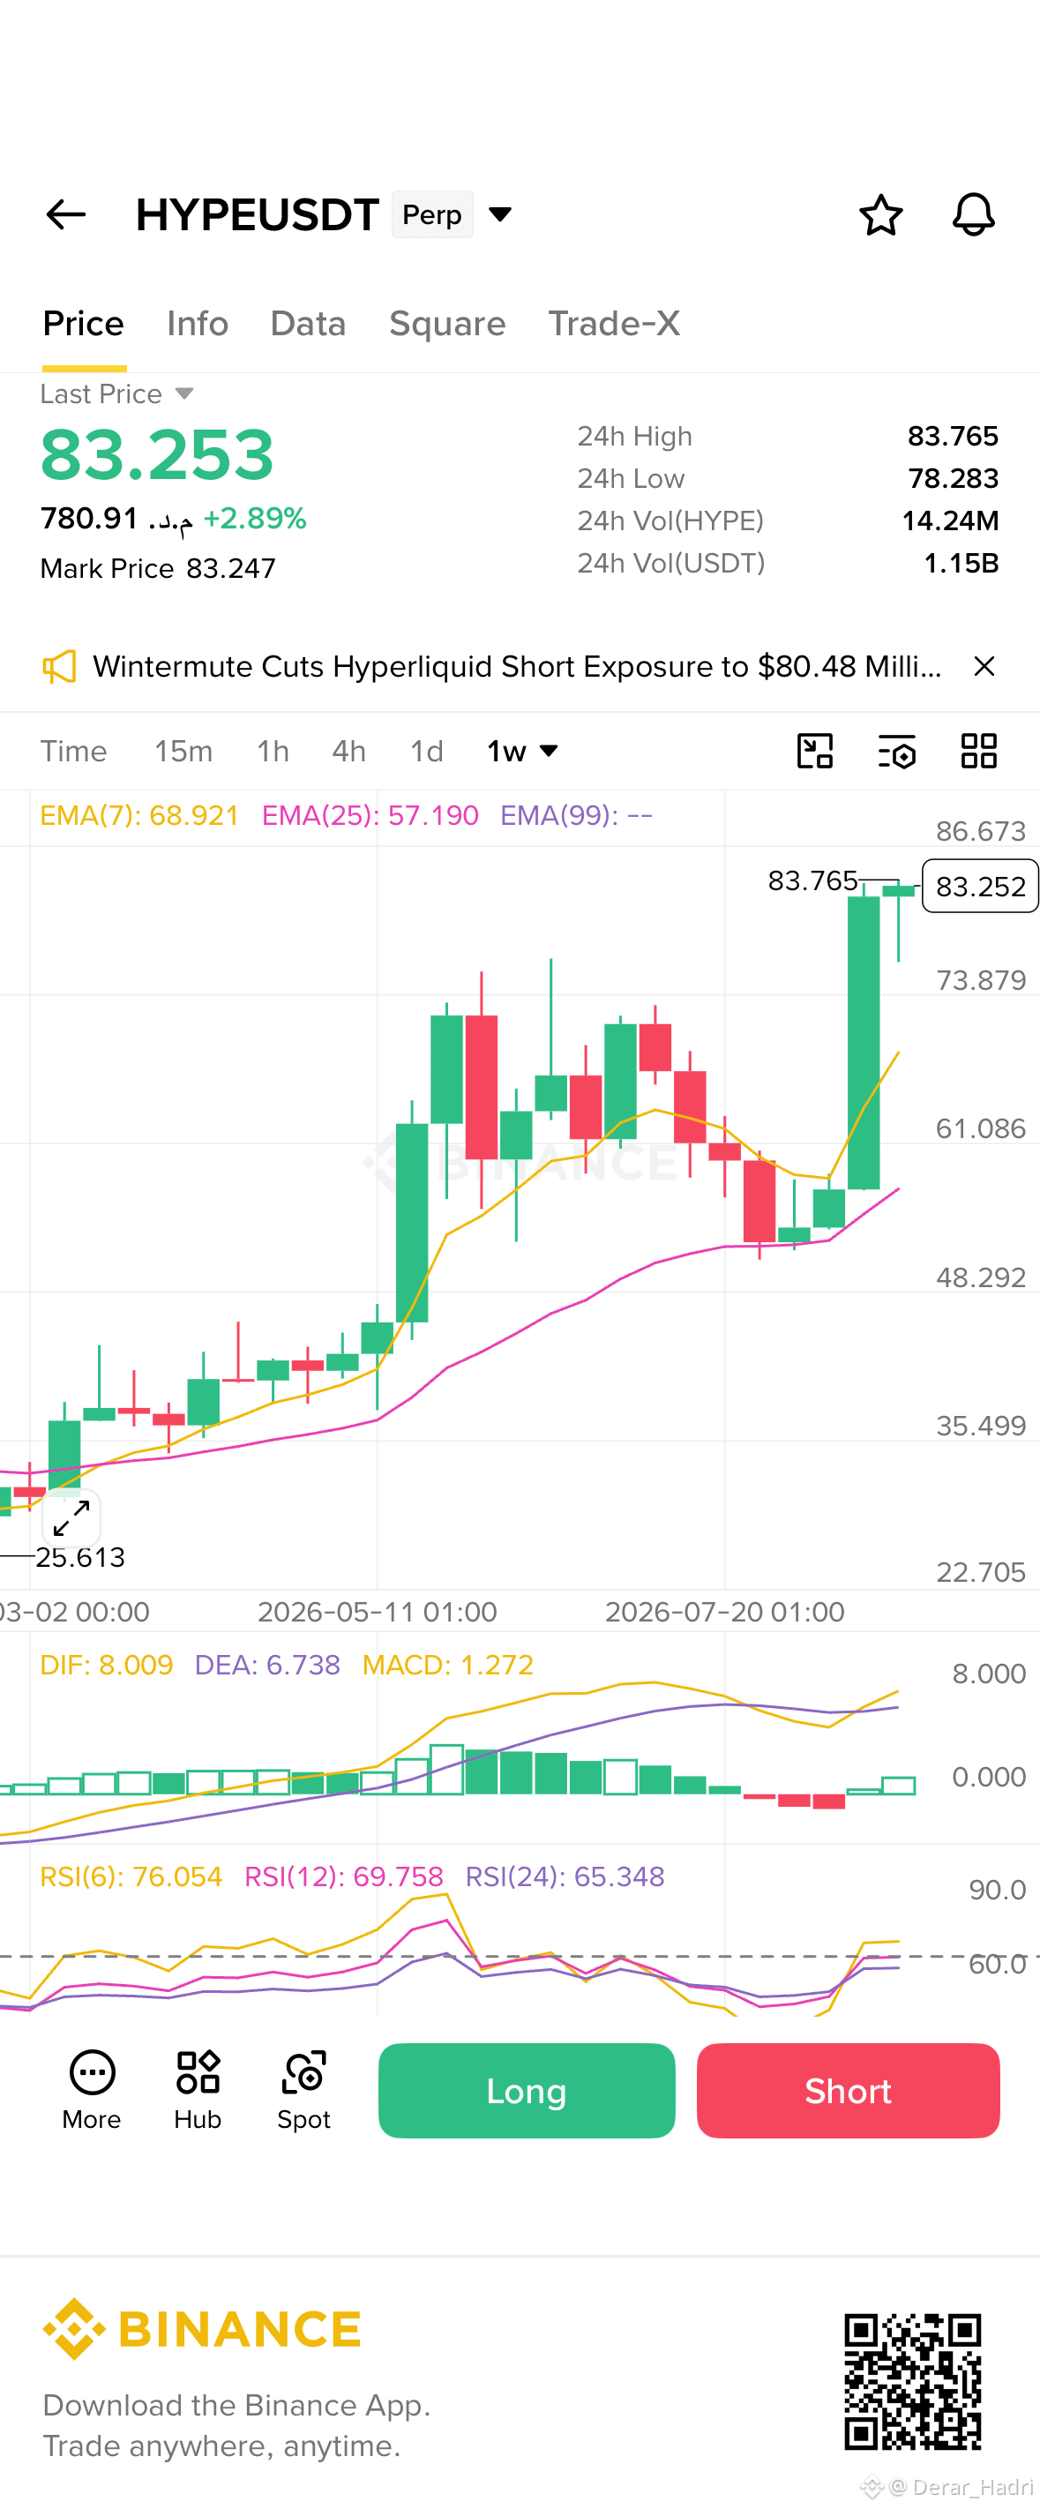Tap the EMA(25) indicator label

(x=370, y=815)
